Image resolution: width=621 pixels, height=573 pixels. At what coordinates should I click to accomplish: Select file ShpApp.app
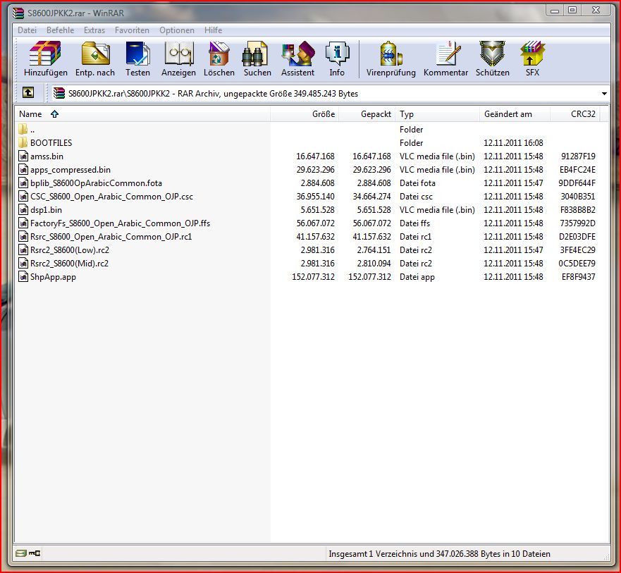click(x=53, y=277)
